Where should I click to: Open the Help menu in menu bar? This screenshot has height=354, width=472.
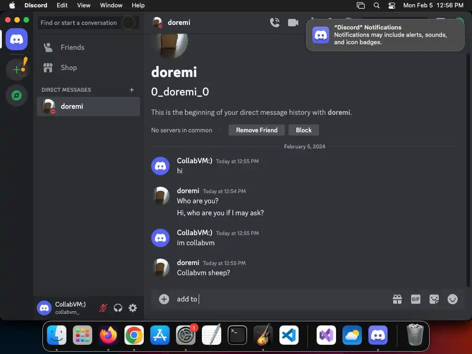pos(138,5)
